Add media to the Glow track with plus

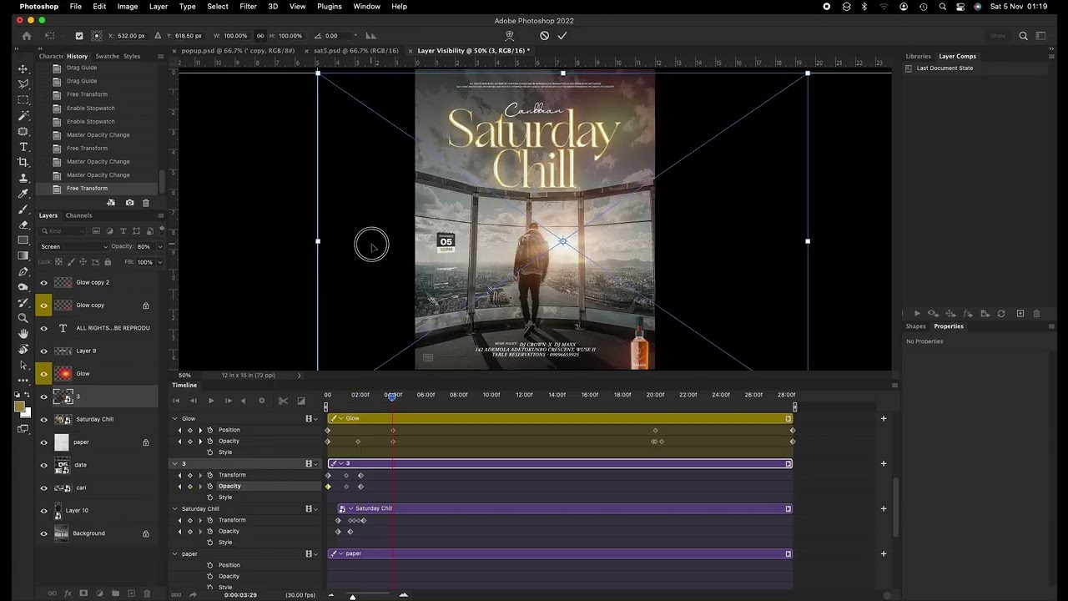click(884, 419)
